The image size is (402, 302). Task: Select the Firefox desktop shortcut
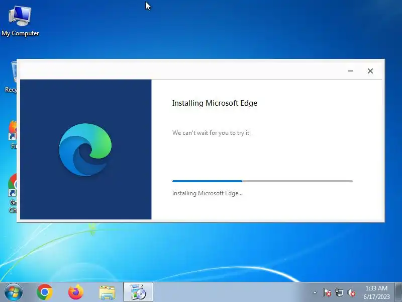(x=13, y=134)
